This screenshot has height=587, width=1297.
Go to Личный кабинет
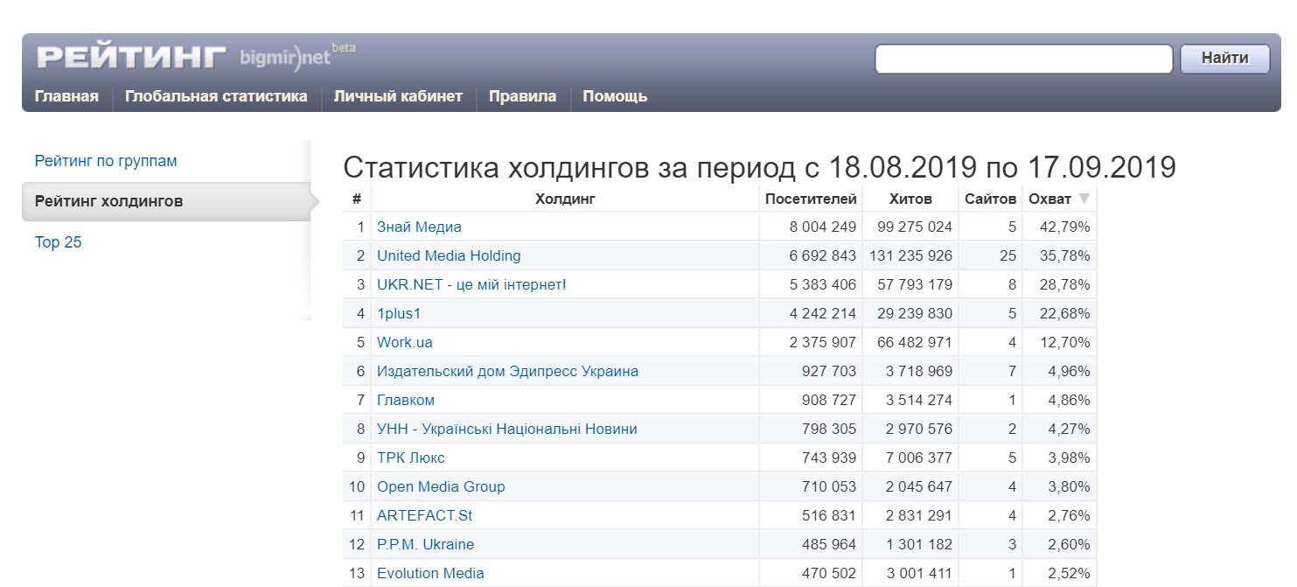(398, 96)
